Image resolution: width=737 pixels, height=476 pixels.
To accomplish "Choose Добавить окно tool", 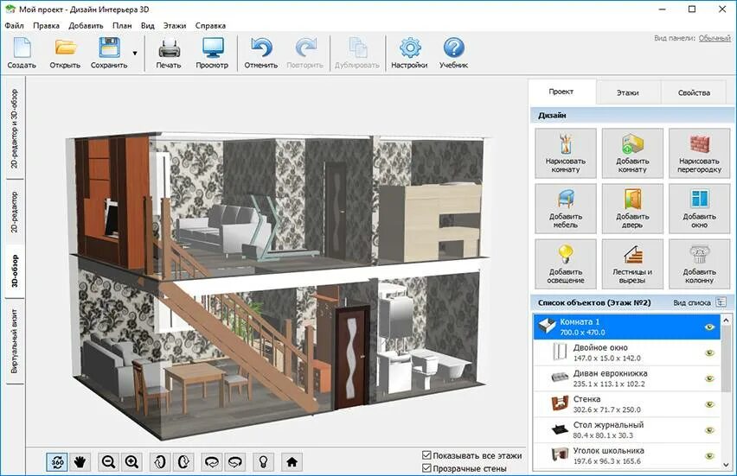I will coord(699,208).
